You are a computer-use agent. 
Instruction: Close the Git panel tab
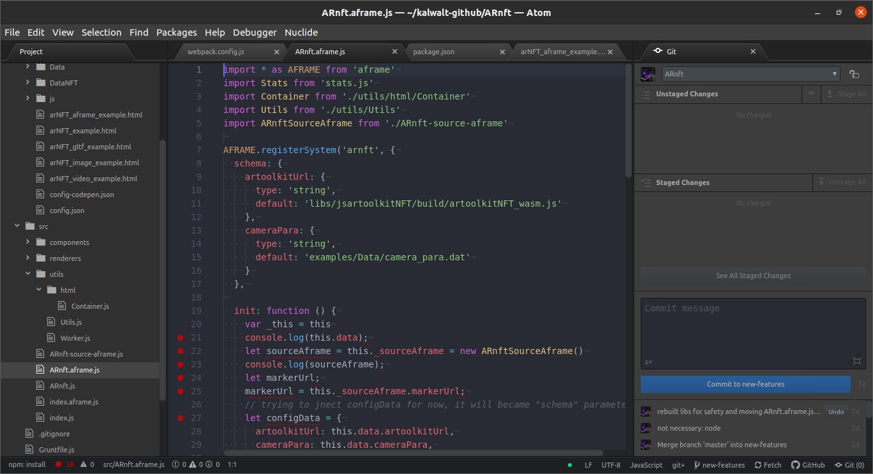[753, 52]
